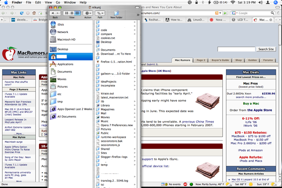Toggle Finder toolbar with pill button
The width and height of the screenshot is (282, 188).
(137, 7)
